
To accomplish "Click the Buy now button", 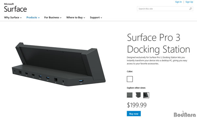I will [134, 114].
